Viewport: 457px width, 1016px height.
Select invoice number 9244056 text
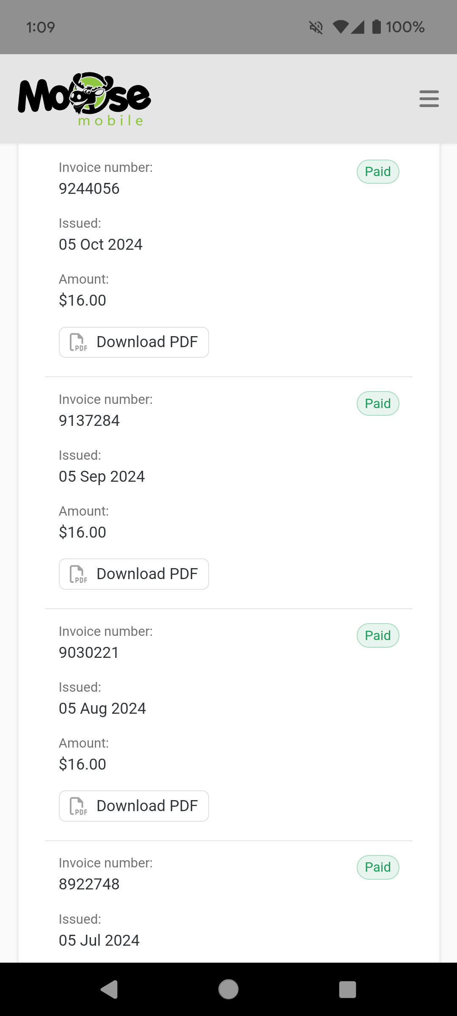click(x=89, y=189)
